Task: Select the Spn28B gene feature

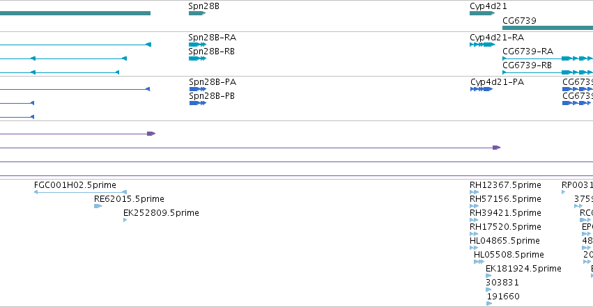Action: click(x=197, y=13)
